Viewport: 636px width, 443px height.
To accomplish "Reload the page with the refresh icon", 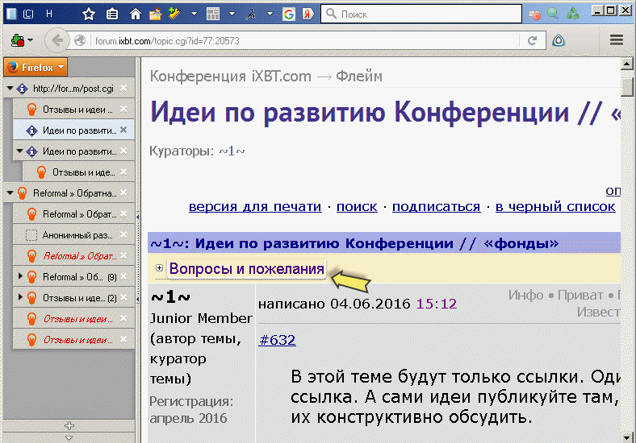I will (x=533, y=40).
